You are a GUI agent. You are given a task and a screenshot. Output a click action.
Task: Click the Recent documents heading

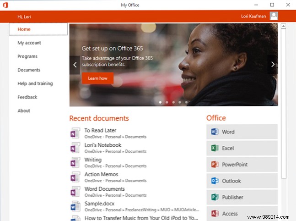click(x=99, y=118)
